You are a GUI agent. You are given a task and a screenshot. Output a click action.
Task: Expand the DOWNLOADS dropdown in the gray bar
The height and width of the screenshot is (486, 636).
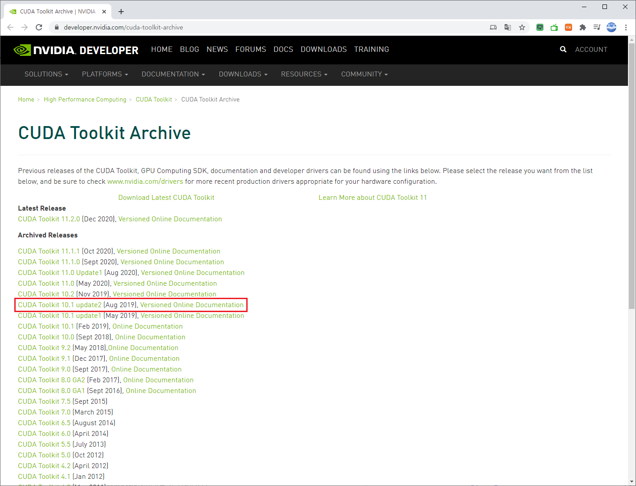(x=243, y=74)
